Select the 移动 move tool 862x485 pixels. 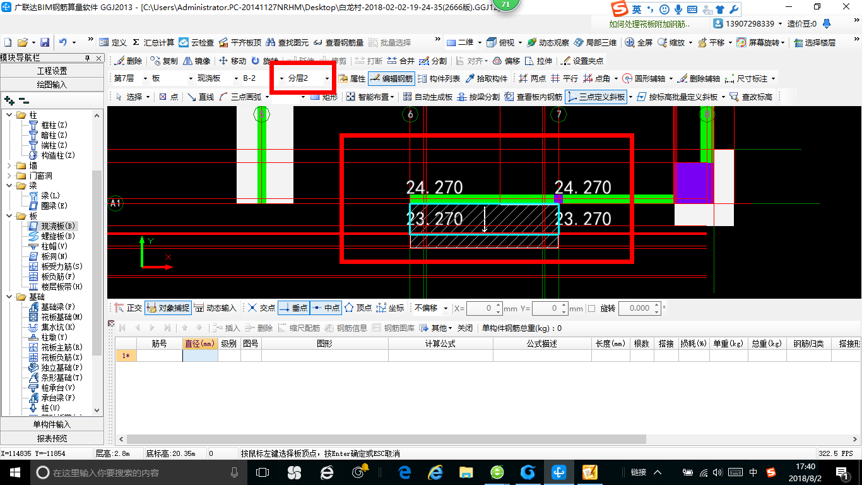pyautogui.click(x=232, y=61)
